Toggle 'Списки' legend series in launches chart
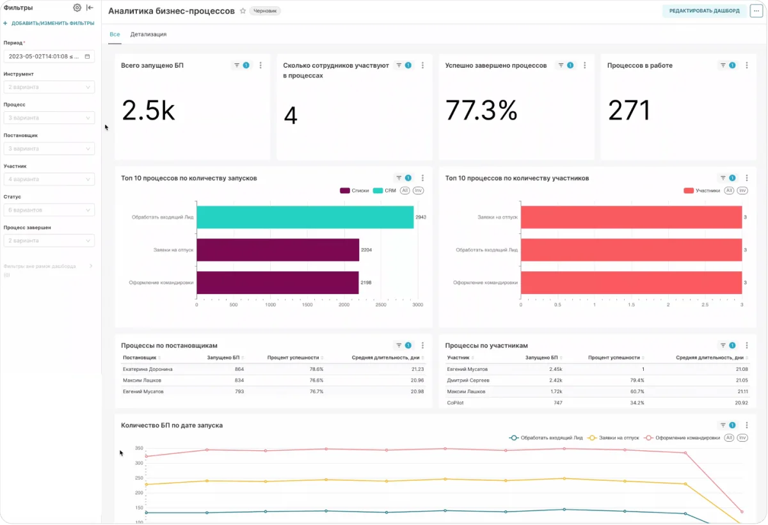 tap(355, 191)
